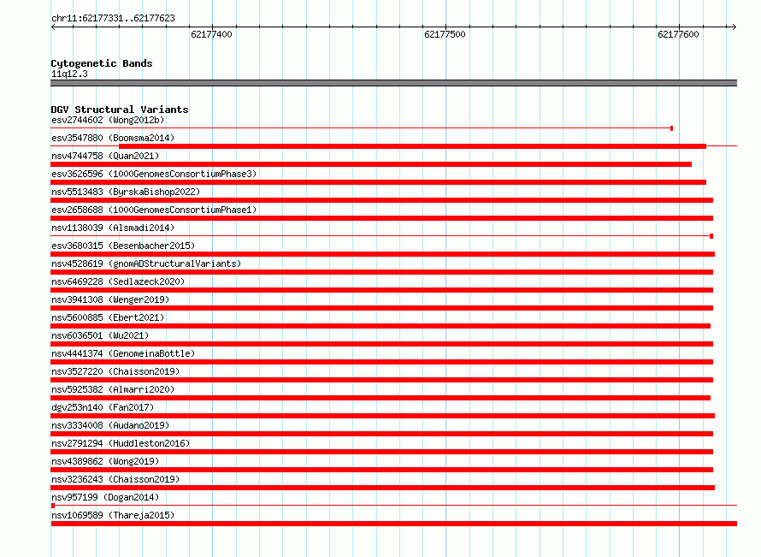This screenshot has height=557, width=761.
Task: Select variant nsv1138039 (Alsmadi2014)
Action: point(113,228)
